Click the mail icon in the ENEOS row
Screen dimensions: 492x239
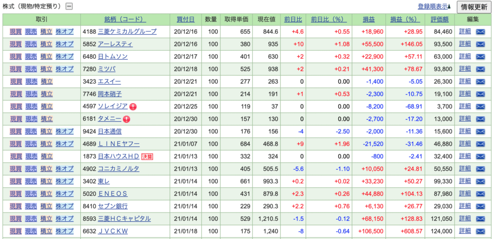481,194
